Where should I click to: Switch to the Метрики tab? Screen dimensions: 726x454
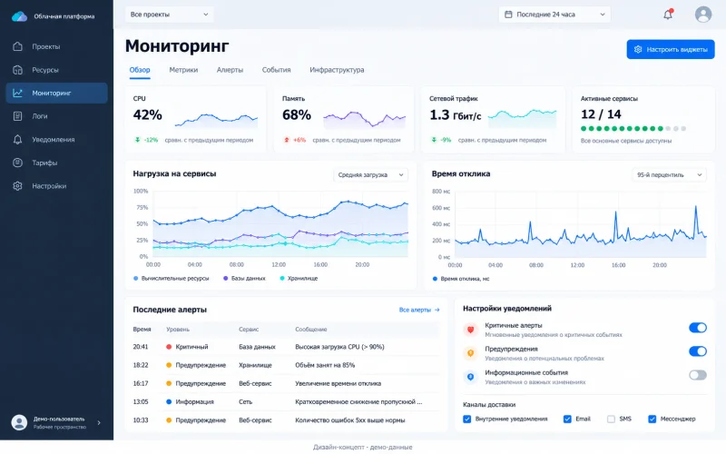pos(183,70)
